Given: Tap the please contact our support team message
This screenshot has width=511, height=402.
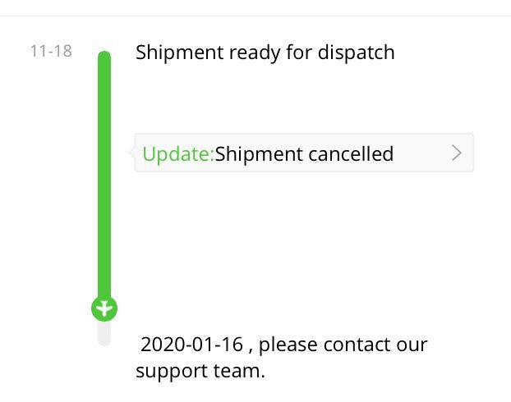Looking at the screenshot, I should (283, 358).
